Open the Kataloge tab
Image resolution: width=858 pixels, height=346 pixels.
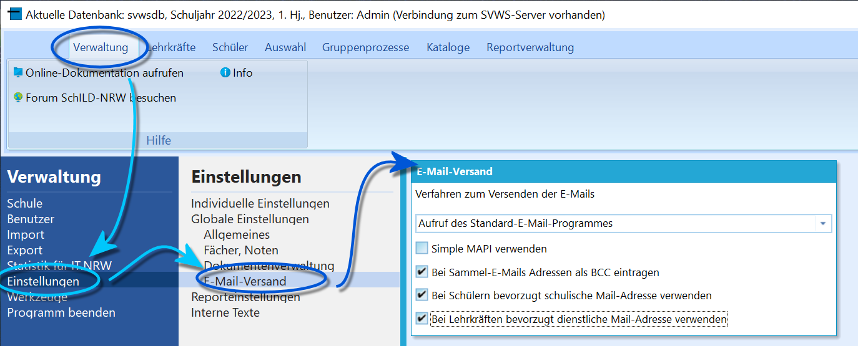click(448, 47)
